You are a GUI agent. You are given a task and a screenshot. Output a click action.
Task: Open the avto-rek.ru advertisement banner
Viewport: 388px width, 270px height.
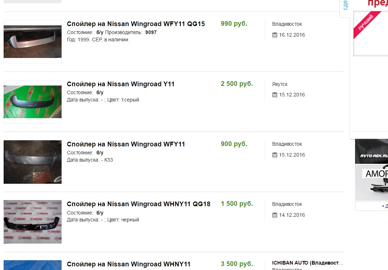[371, 151]
